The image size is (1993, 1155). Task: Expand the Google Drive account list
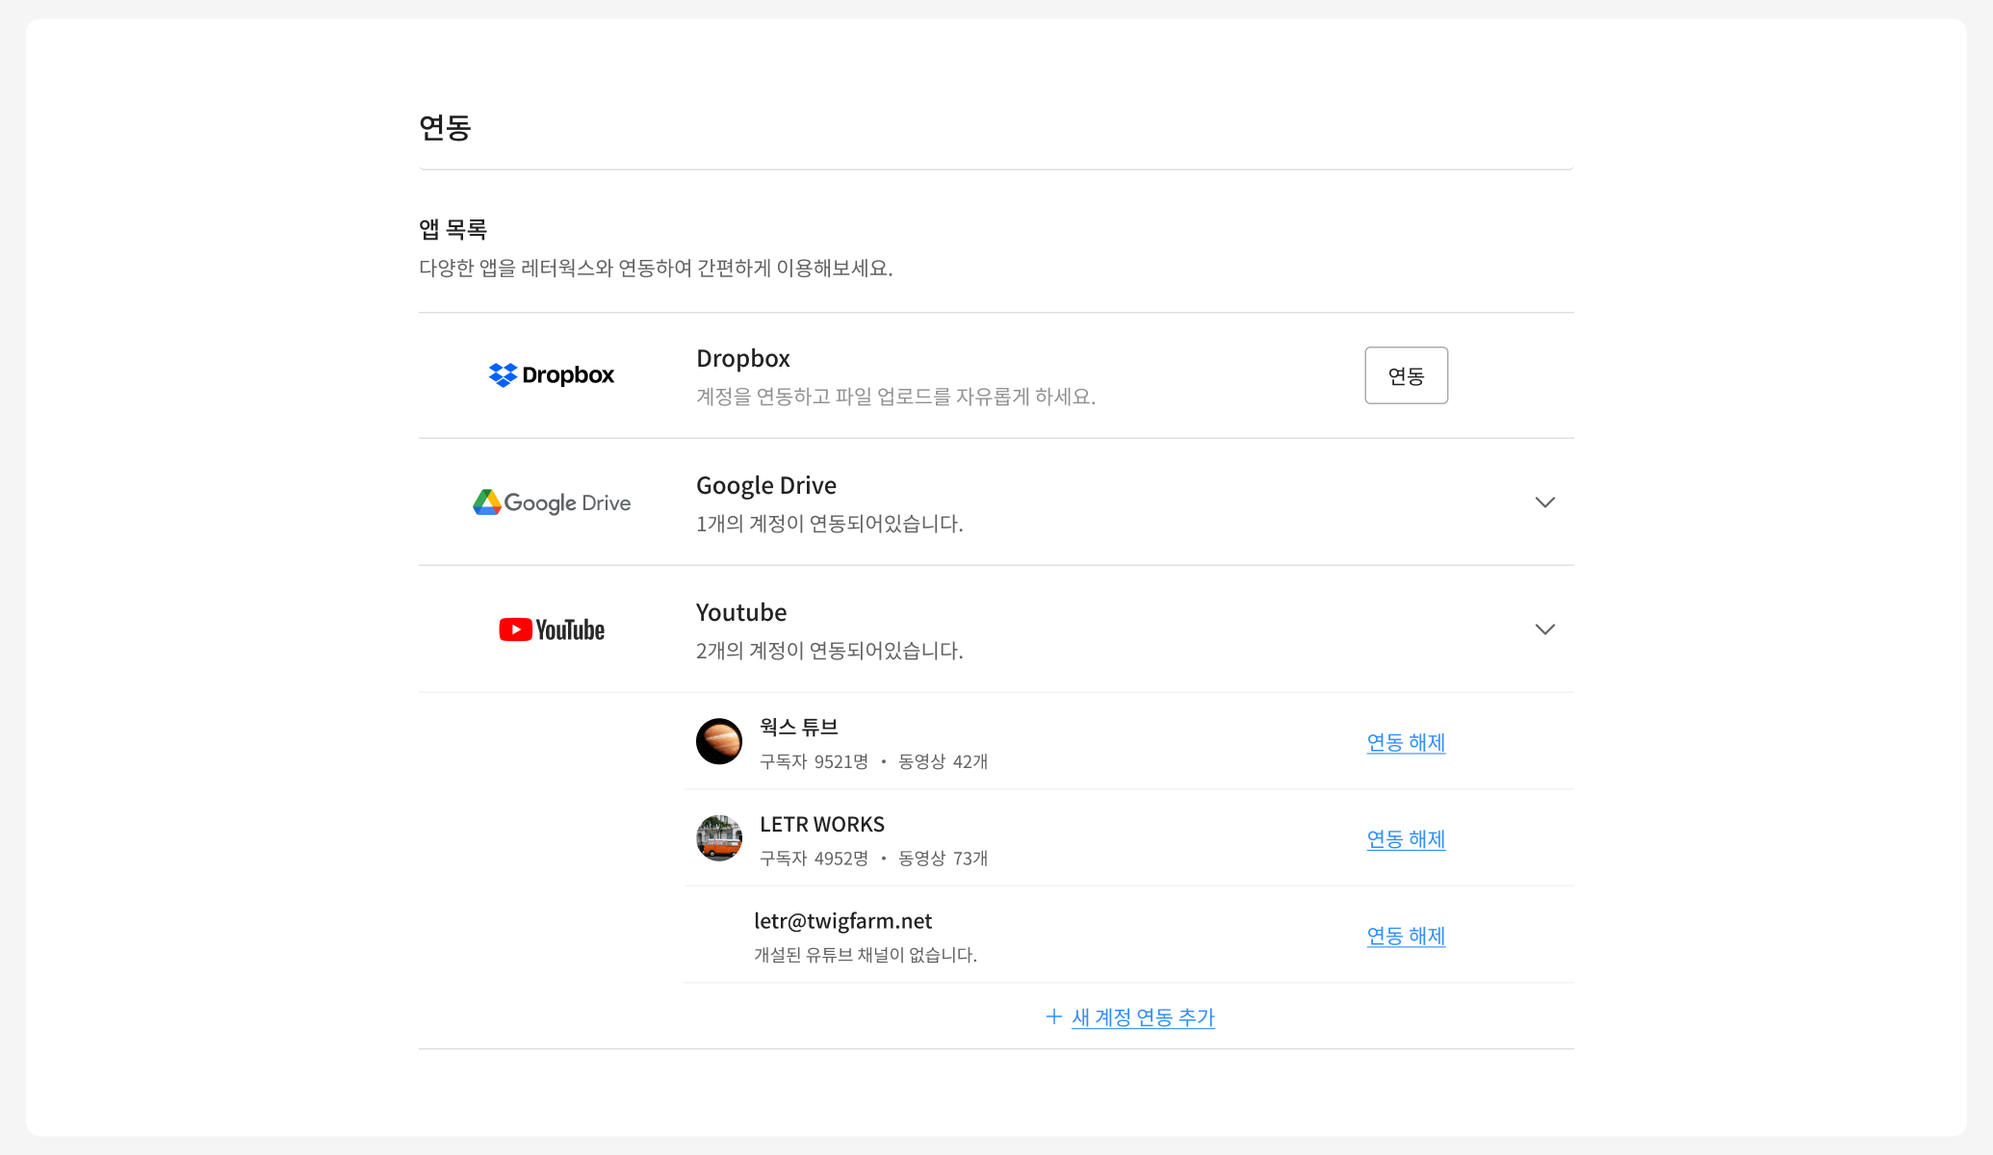[1544, 502]
